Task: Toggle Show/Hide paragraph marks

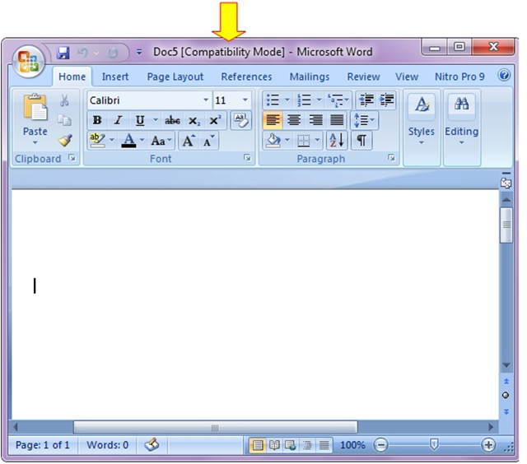Action: pyautogui.click(x=361, y=141)
